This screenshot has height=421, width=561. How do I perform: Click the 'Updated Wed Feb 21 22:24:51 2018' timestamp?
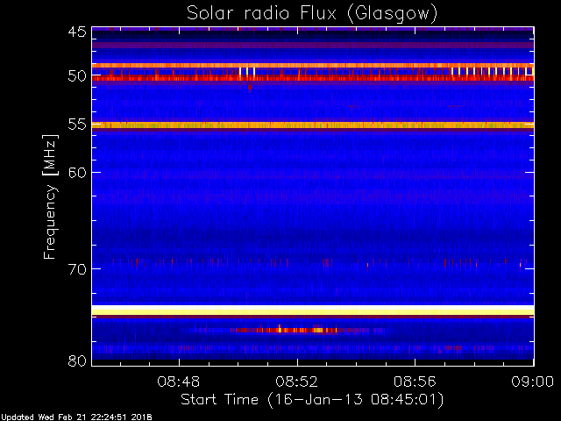(76, 417)
